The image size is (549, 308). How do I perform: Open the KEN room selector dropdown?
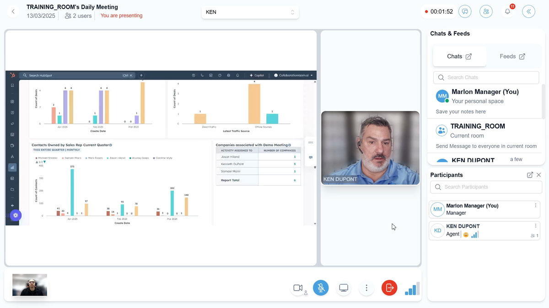[250, 12]
